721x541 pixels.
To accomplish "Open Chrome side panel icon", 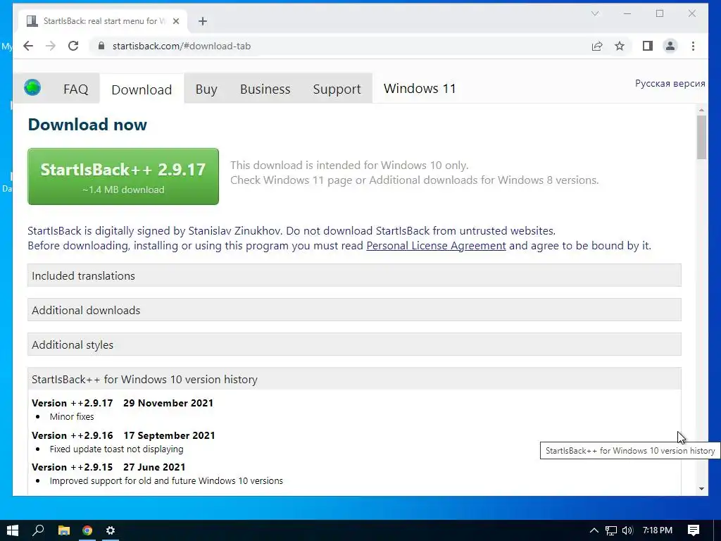I will 648,46.
